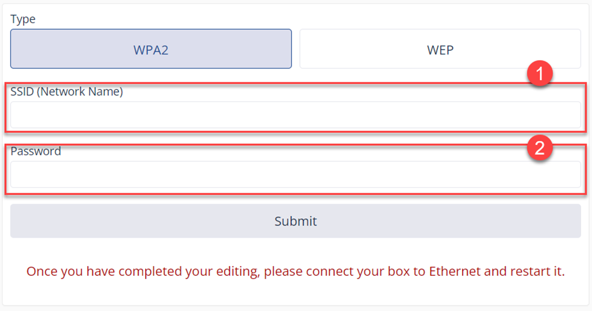This screenshot has height=311, width=592.
Task: Click the red number 1 badge
Action: pos(539,75)
